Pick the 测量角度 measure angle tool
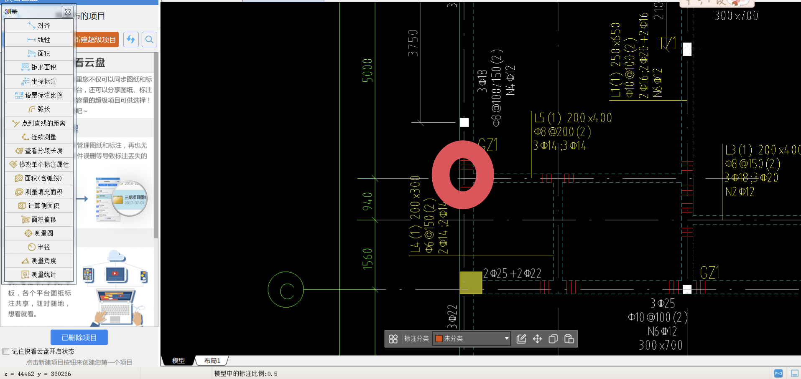Screen dimensions: 801x379 tap(39, 261)
